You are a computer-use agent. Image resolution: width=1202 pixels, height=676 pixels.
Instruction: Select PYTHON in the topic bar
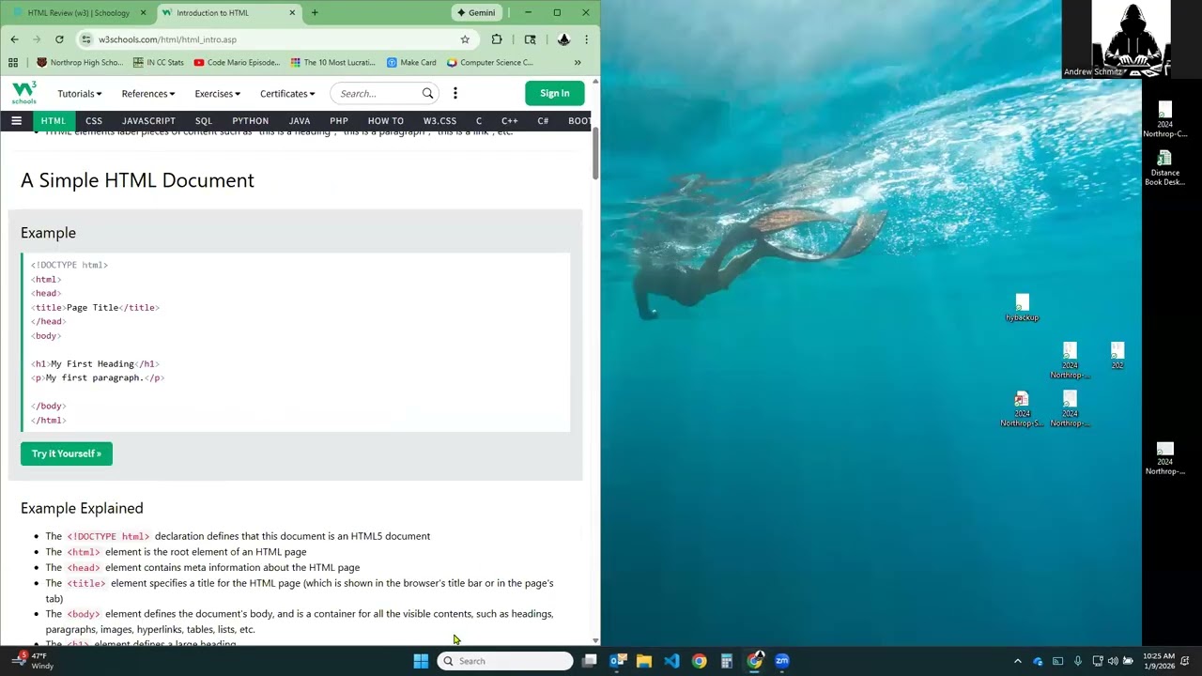[251, 121]
